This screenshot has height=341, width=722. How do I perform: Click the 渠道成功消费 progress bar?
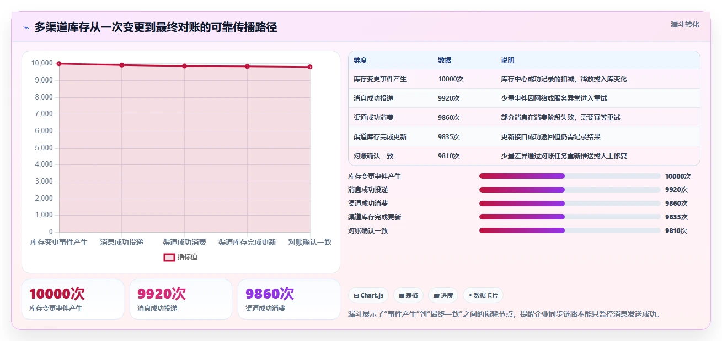pos(570,204)
